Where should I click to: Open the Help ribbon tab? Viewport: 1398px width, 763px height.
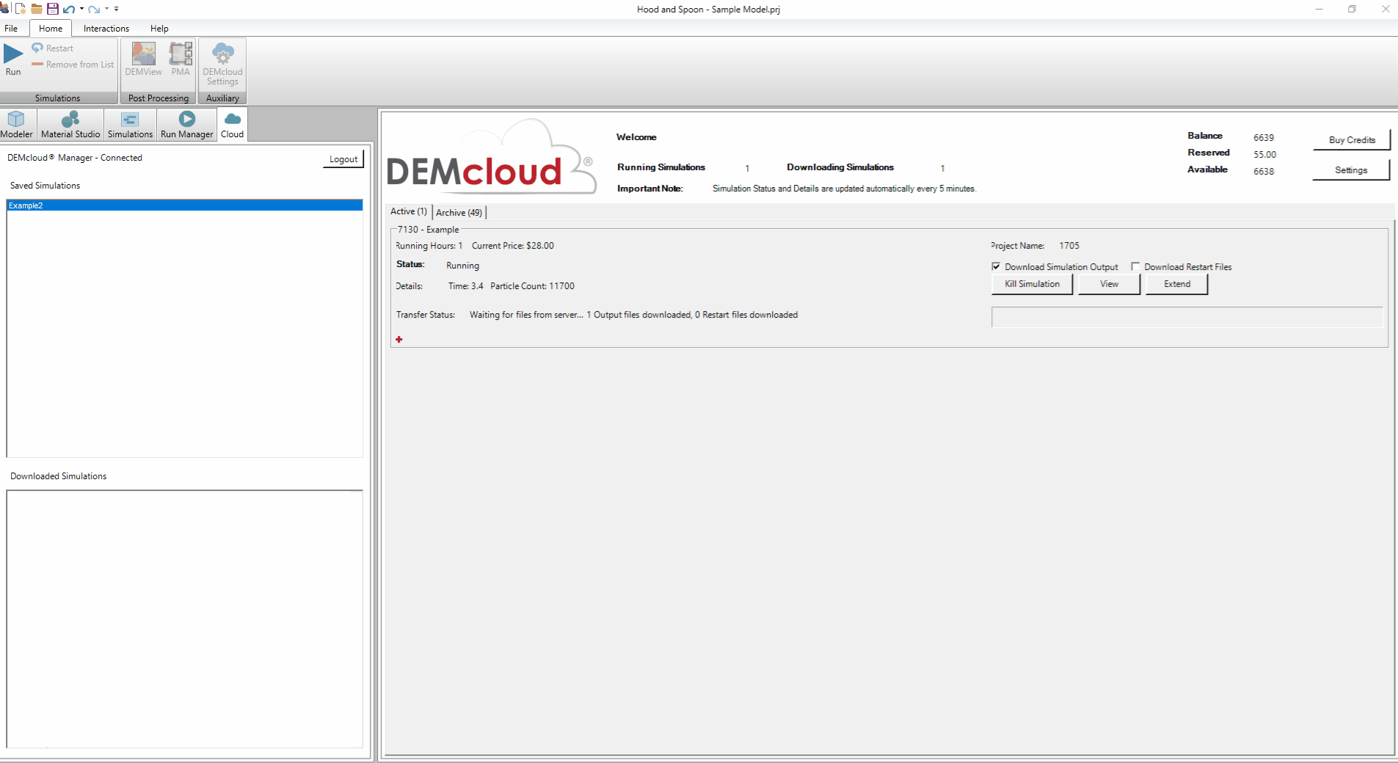point(159,28)
